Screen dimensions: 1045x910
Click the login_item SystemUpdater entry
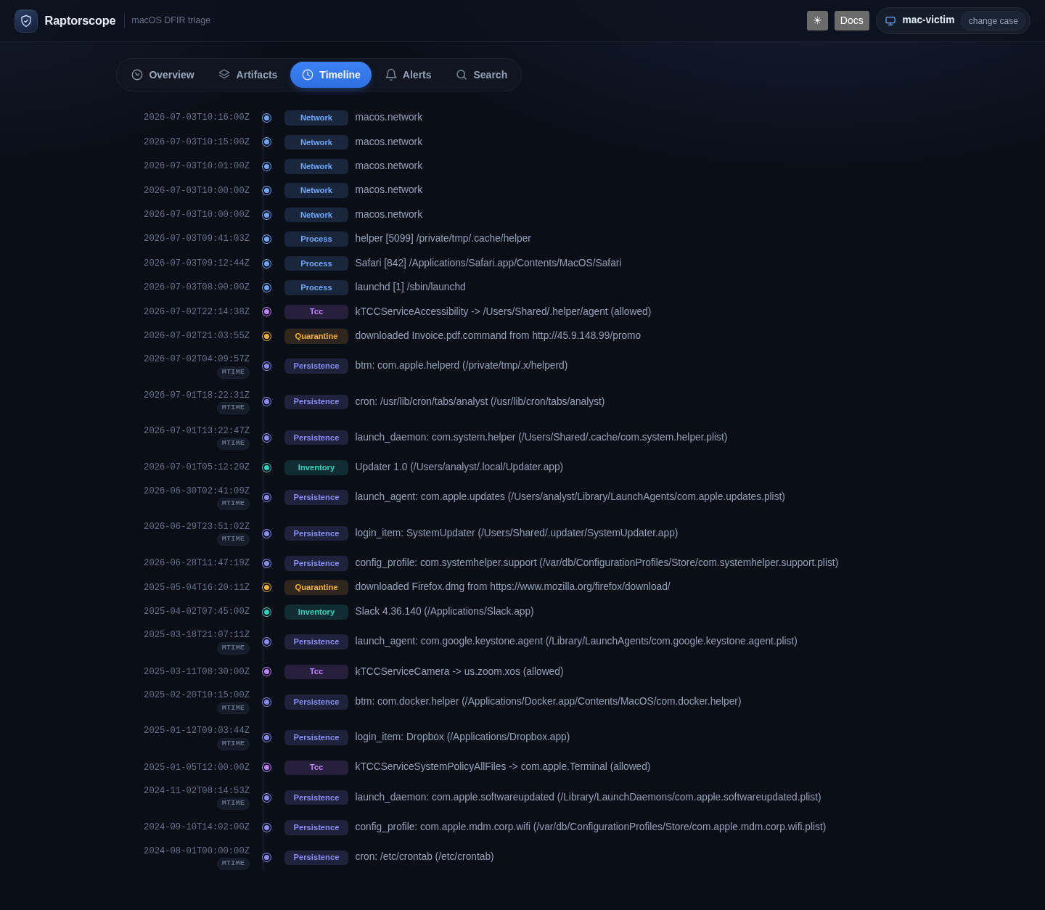click(x=517, y=533)
